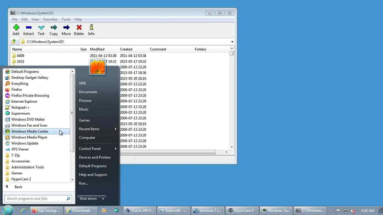The image size is (383, 215).
Task: Click the 7-Zip file list vertical scrollbar thumb
Action: coord(232,53)
